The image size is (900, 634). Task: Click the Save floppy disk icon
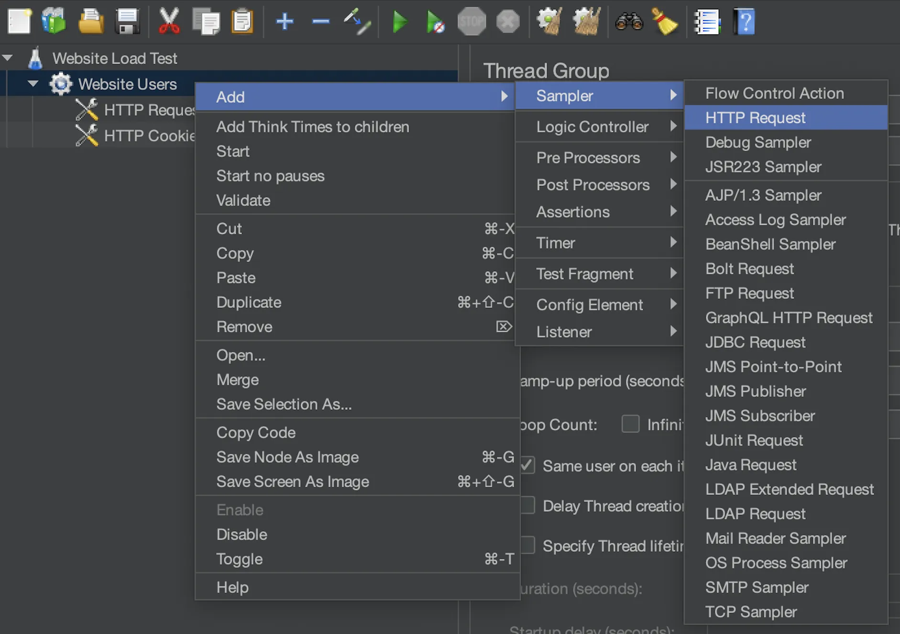tap(127, 22)
